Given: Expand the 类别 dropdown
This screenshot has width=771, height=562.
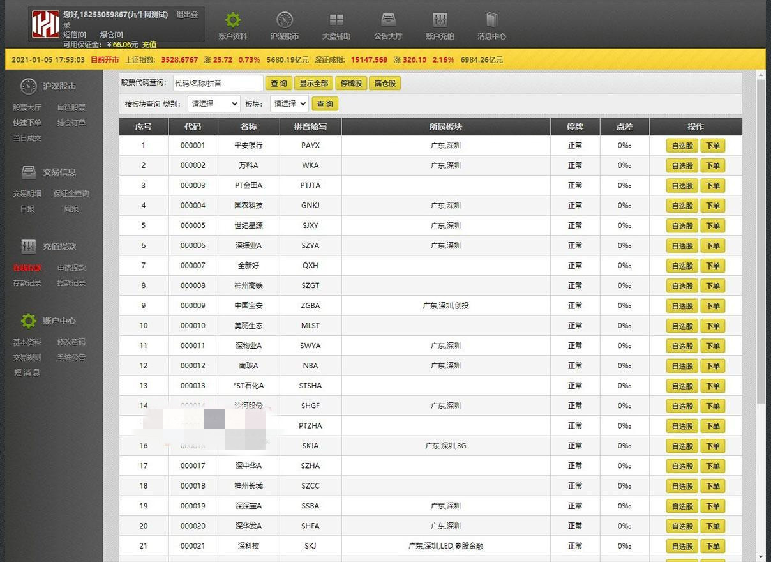Looking at the screenshot, I should [214, 103].
